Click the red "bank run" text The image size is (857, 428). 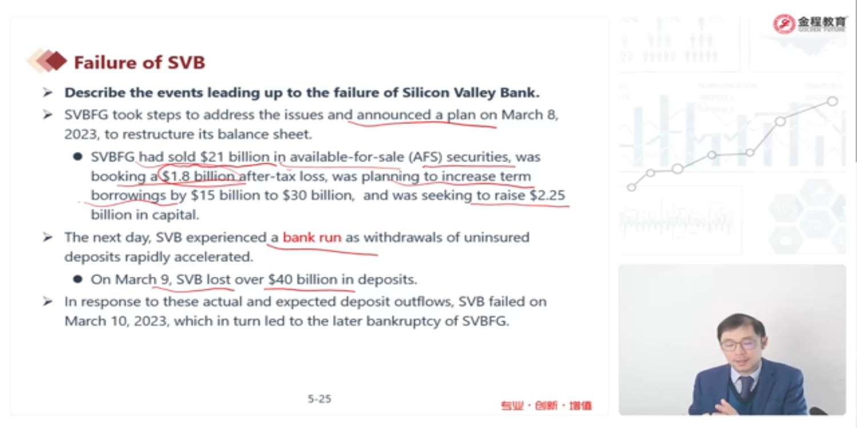(312, 237)
